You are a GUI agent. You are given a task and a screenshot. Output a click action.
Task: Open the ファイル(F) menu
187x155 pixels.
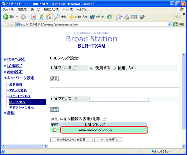point(9,10)
